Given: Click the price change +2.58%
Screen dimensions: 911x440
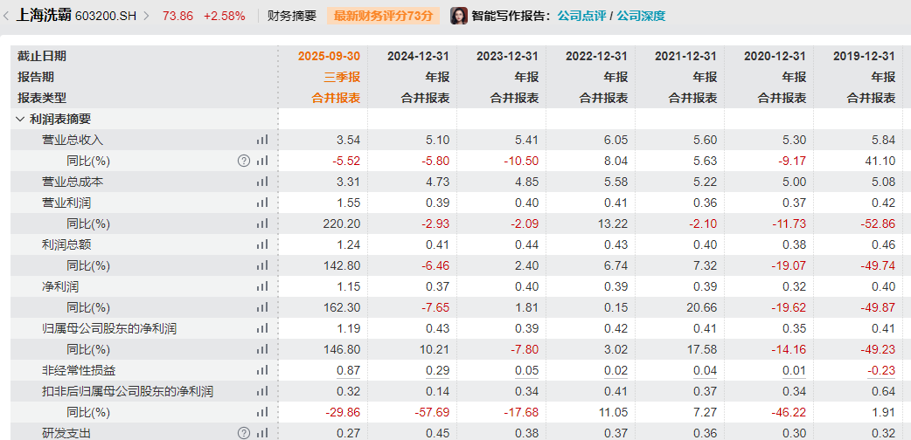Looking at the screenshot, I should click(x=225, y=16).
